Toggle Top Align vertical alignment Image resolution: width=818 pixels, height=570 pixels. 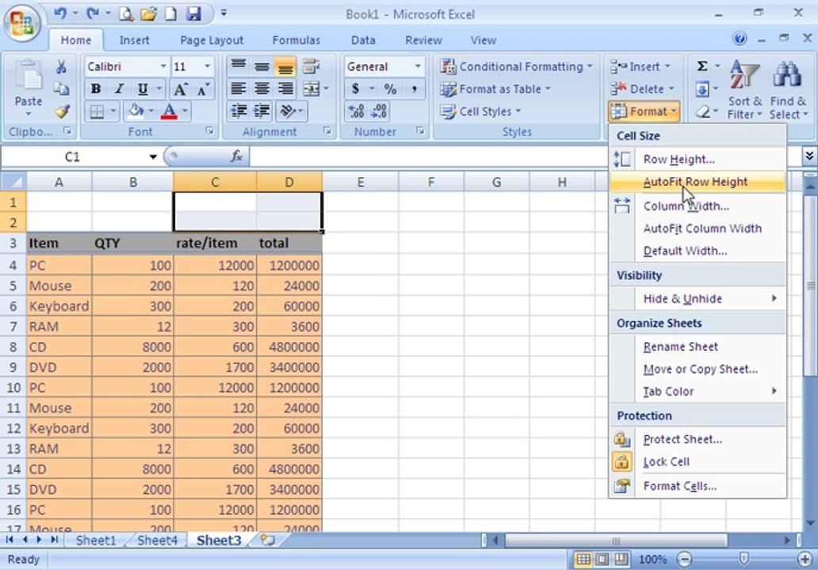point(239,66)
